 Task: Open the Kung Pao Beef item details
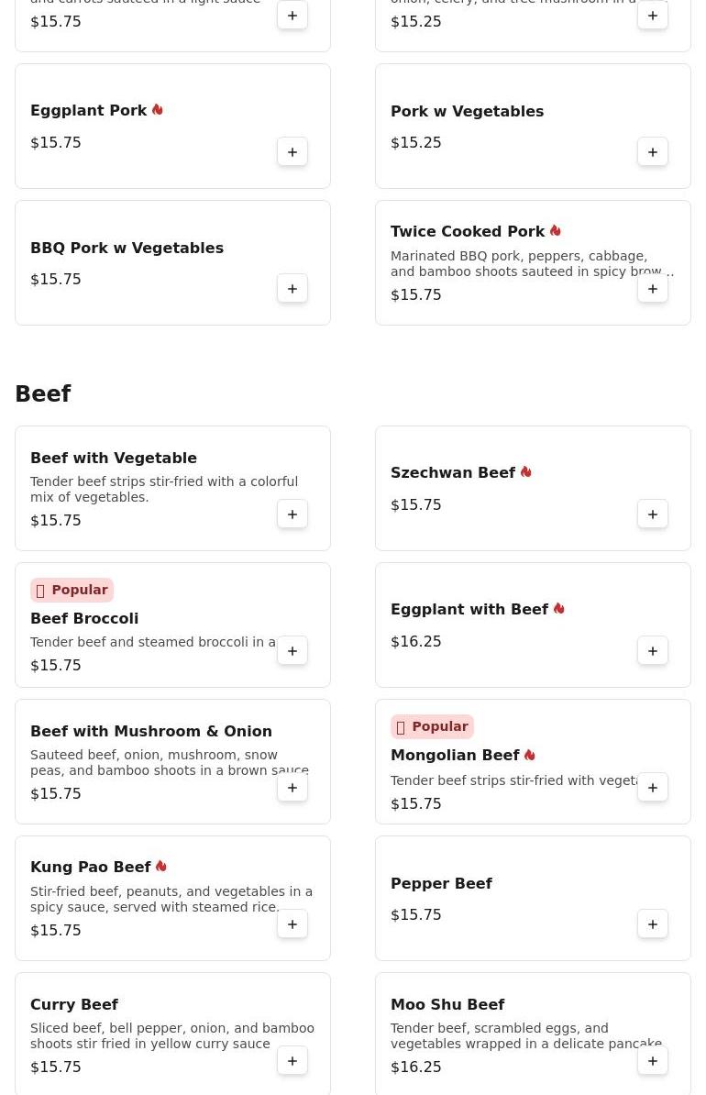pos(90,868)
